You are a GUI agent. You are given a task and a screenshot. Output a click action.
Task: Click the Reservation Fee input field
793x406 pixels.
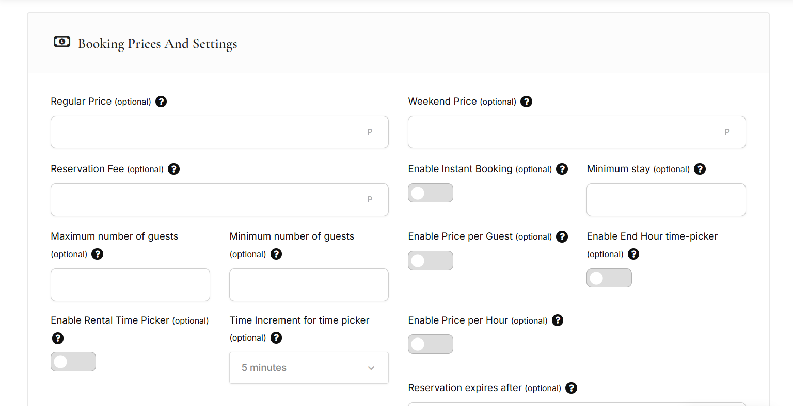[x=207, y=200]
